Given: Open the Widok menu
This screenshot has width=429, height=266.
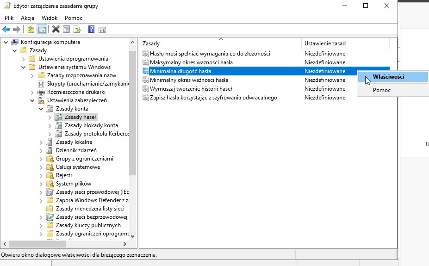Looking at the screenshot, I should tap(50, 18).
